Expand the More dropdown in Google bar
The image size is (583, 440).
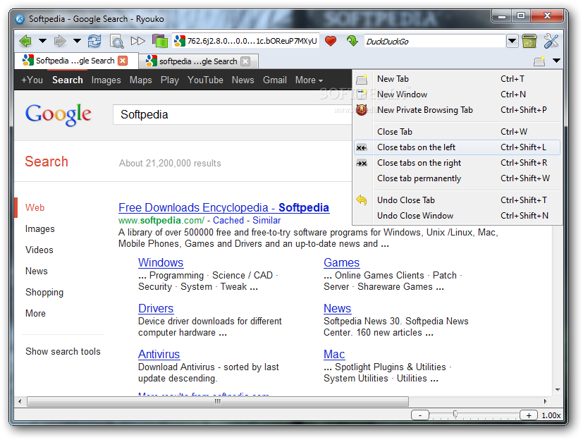click(309, 80)
